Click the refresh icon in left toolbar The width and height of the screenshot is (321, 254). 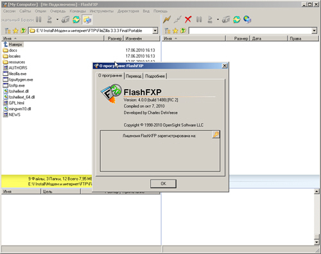click(76, 20)
